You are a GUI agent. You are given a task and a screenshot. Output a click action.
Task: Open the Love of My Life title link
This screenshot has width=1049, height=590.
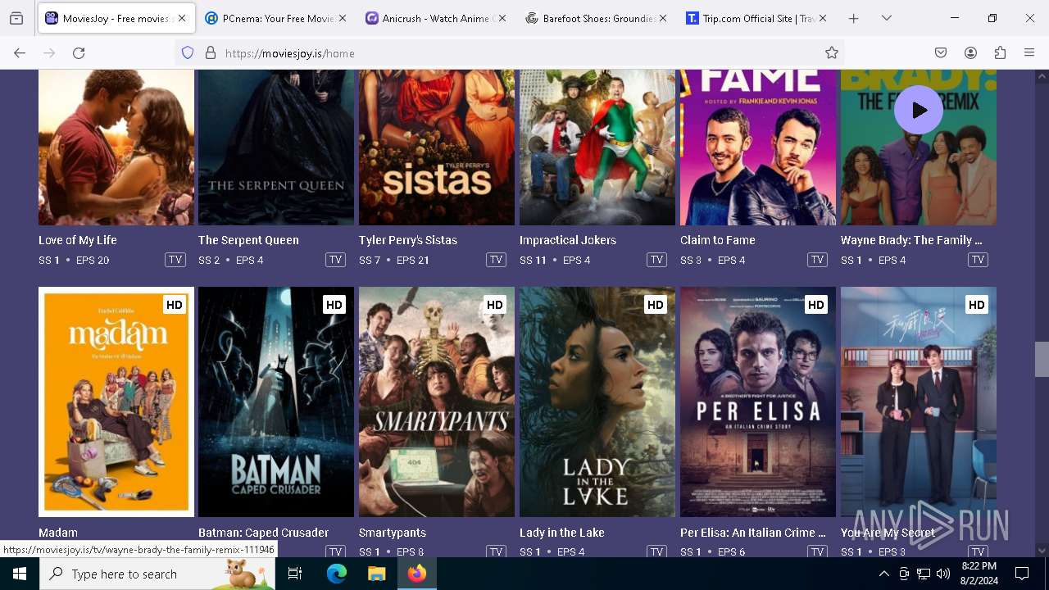pos(78,240)
